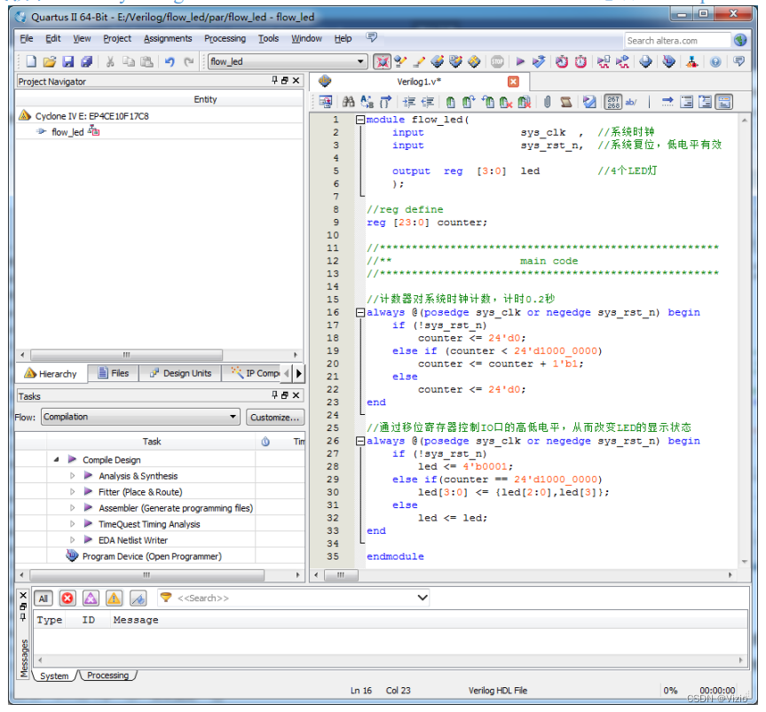Toggle the error messages filter
Screen dimensions: 766x712
67,599
